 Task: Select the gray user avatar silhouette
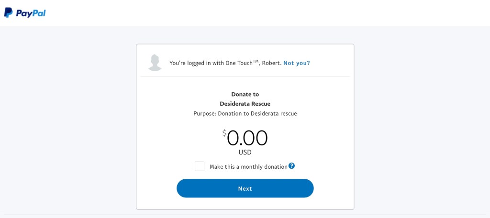point(155,63)
